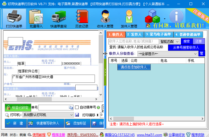Click the 选择 column header

[x=124, y=60]
